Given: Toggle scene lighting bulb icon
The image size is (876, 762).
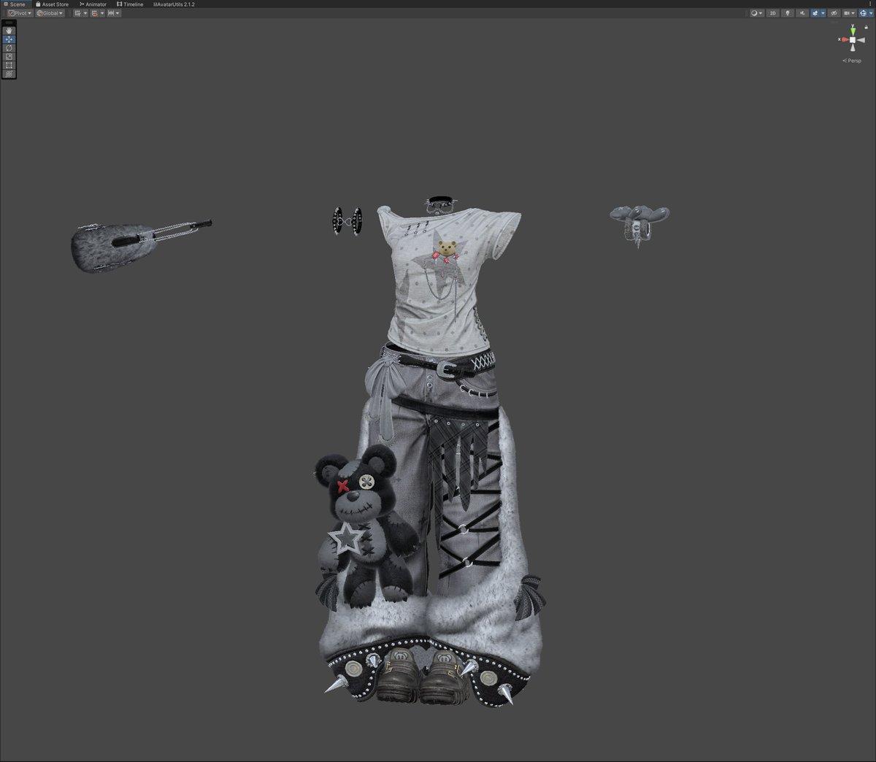Looking at the screenshot, I should click(788, 13).
